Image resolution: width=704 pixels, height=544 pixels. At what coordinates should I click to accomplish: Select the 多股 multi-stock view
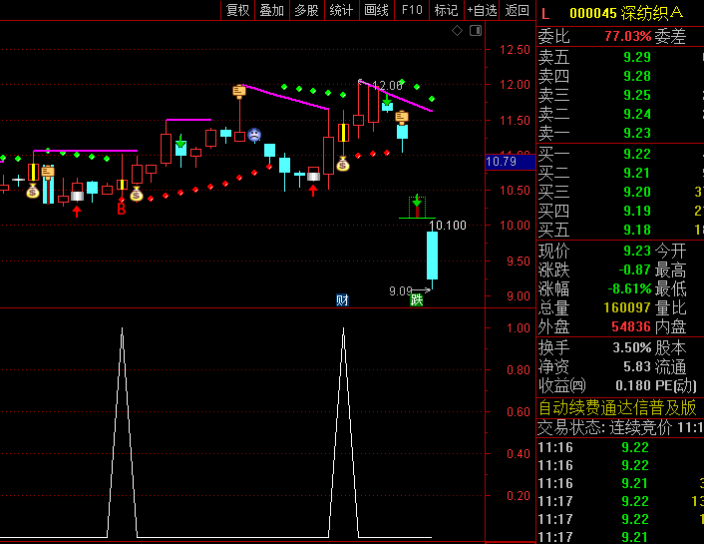[x=306, y=10]
